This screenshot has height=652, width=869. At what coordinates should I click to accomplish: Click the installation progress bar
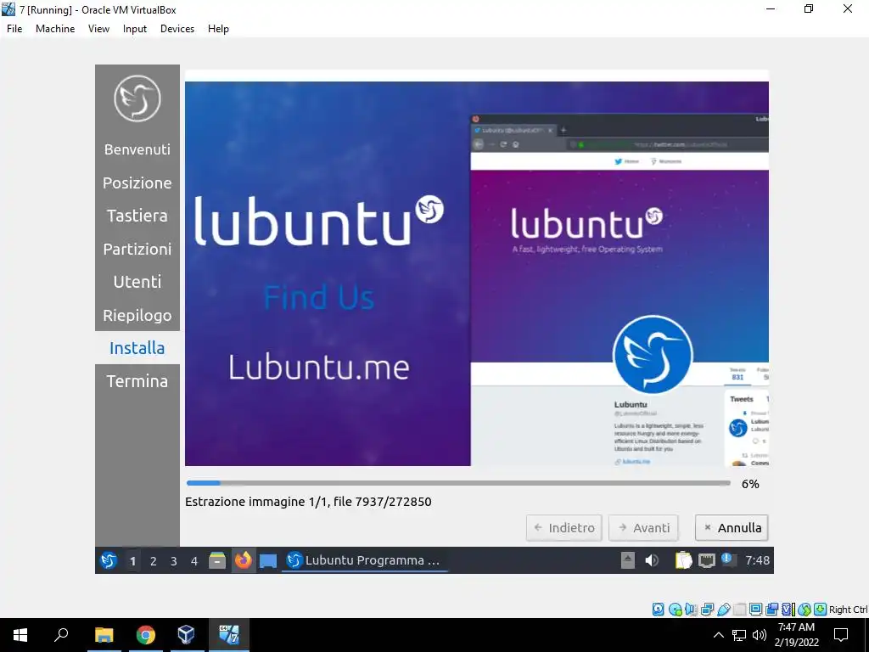(458, 483)
